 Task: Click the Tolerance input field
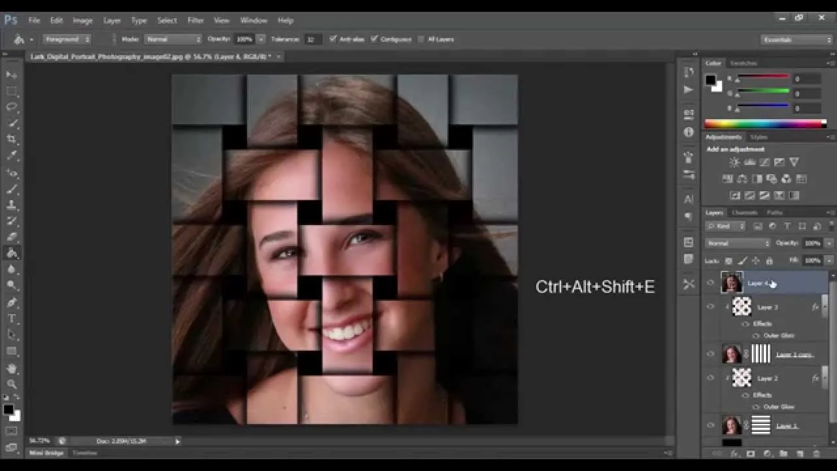coord(314,39)
